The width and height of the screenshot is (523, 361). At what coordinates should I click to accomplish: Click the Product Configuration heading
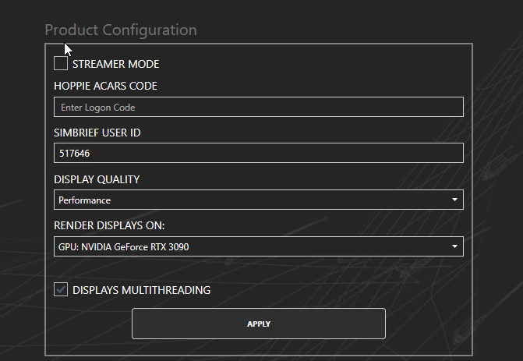coord(121,30)
